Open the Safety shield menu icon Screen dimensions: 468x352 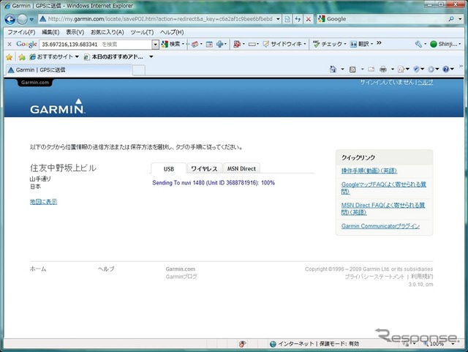pos(417,70)
